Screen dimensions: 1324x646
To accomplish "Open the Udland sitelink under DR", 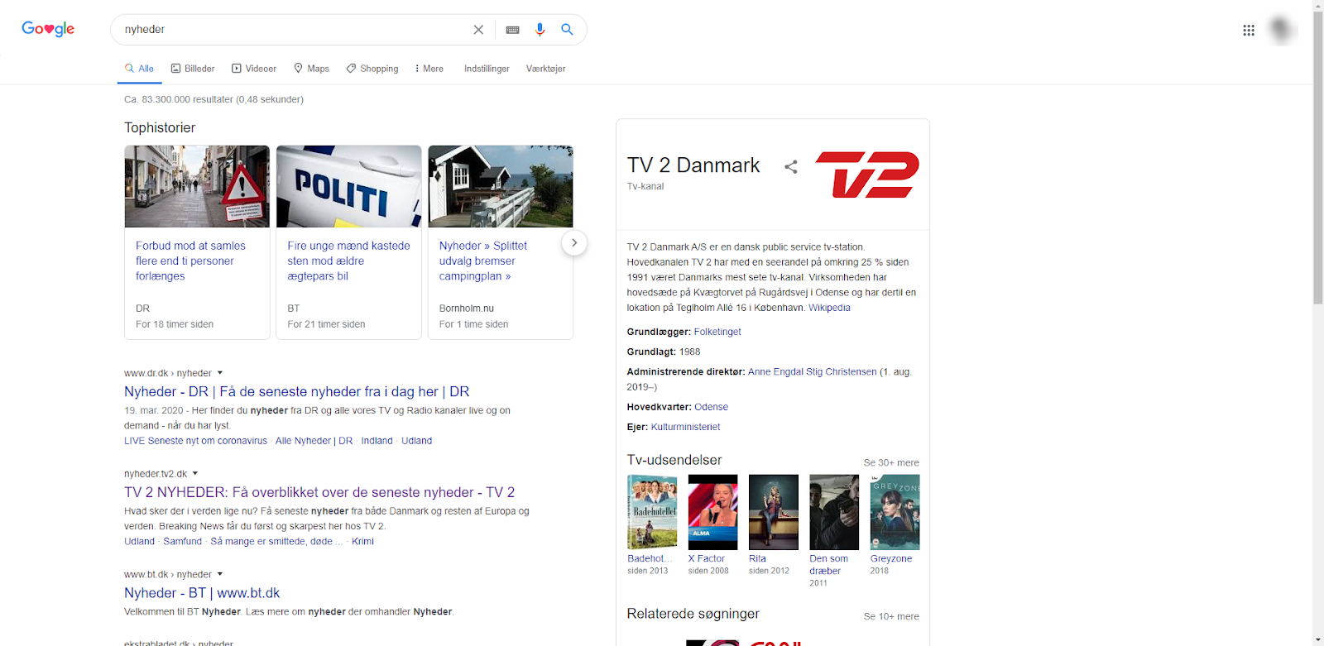I will [416, 441].
